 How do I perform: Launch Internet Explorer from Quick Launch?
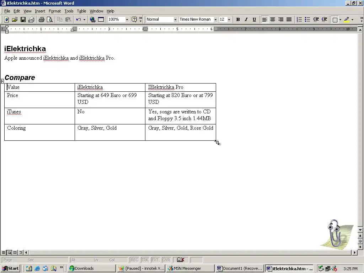coord(37,268)
